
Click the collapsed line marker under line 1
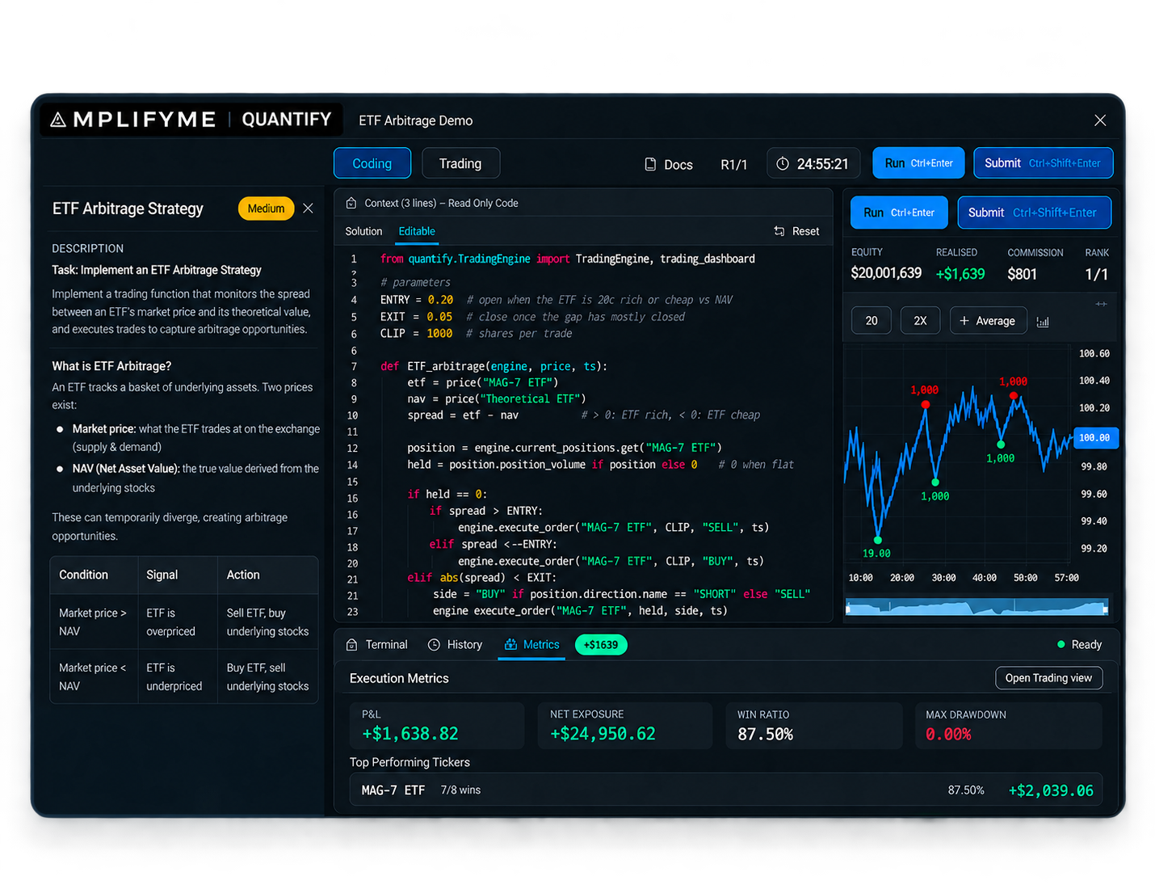(x=354, y=272)
